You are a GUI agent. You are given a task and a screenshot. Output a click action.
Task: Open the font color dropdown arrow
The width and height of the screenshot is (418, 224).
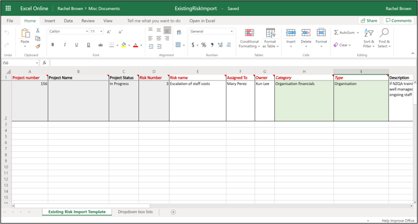point(141,46)
